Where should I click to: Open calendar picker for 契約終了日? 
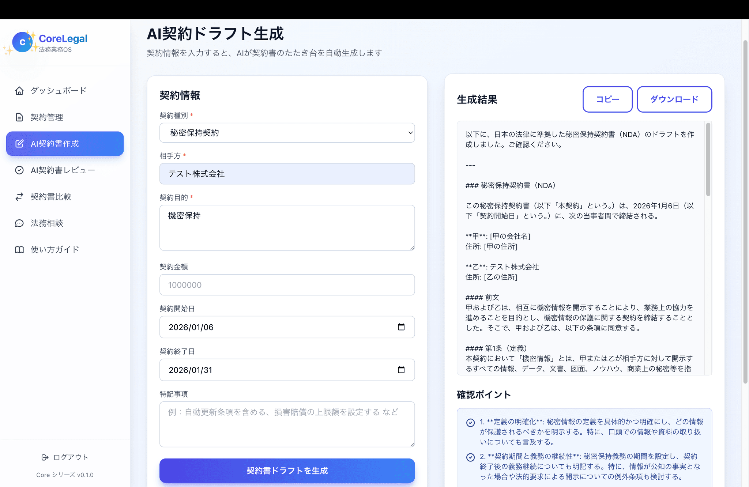(401, 370)
